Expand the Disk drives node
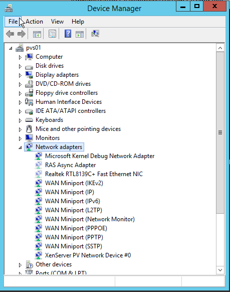This screenshot has height=292, width=230. [20, 66]
